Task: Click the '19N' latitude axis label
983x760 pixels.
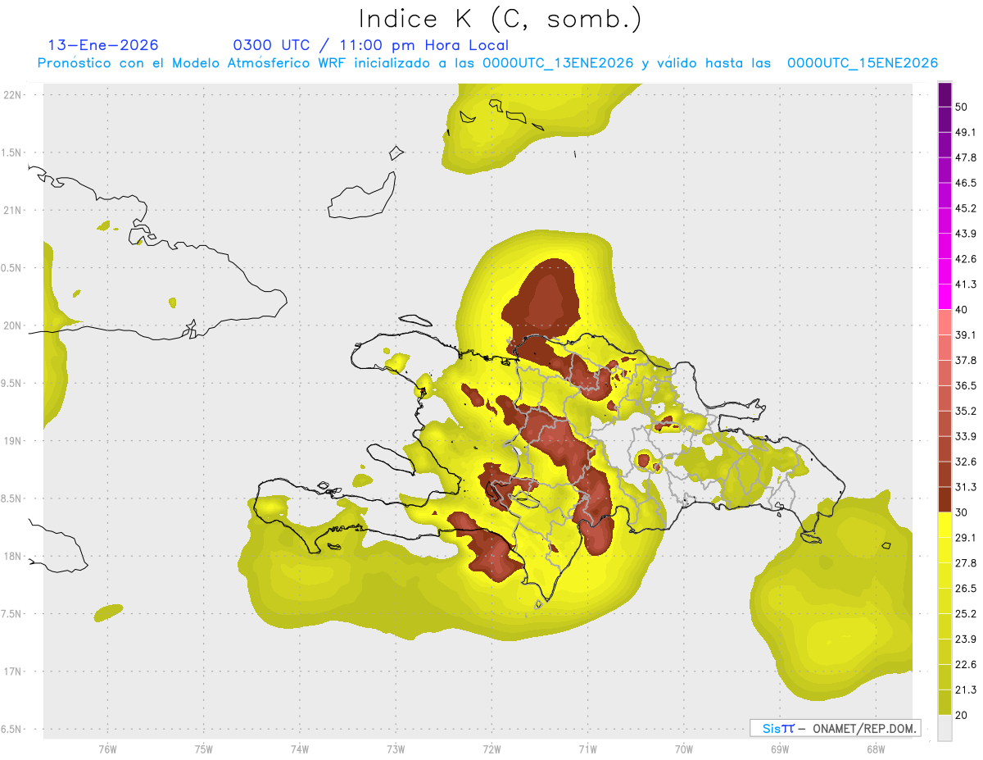Action: [x=12, y=440]
